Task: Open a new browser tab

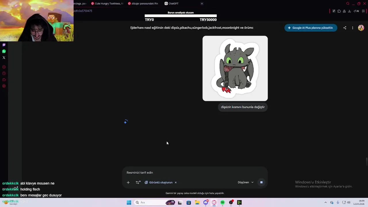Action: click(x=202, y=3)
